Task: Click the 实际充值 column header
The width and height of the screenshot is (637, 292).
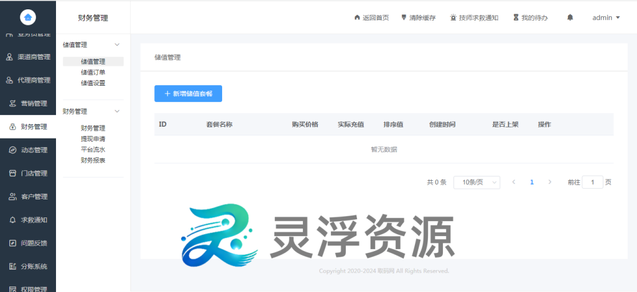Action: point(351,124)
